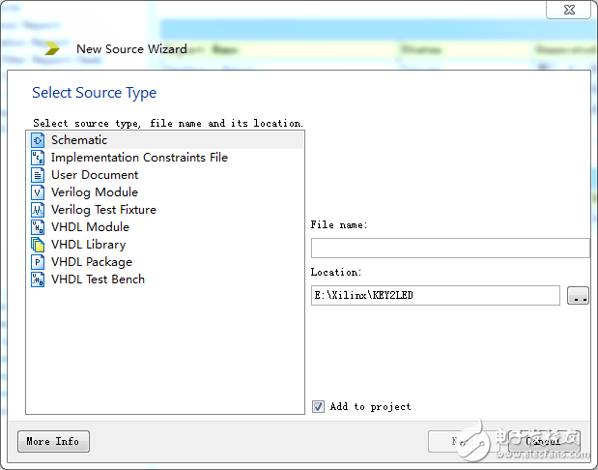Viewport: 598px width, 470px height.
Task: Type in the File name field
Action: 449,249
